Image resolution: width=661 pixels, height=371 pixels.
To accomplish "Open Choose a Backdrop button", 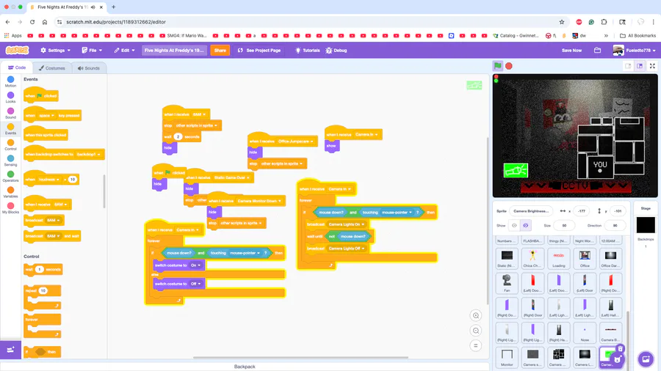I will click(646, 359).
